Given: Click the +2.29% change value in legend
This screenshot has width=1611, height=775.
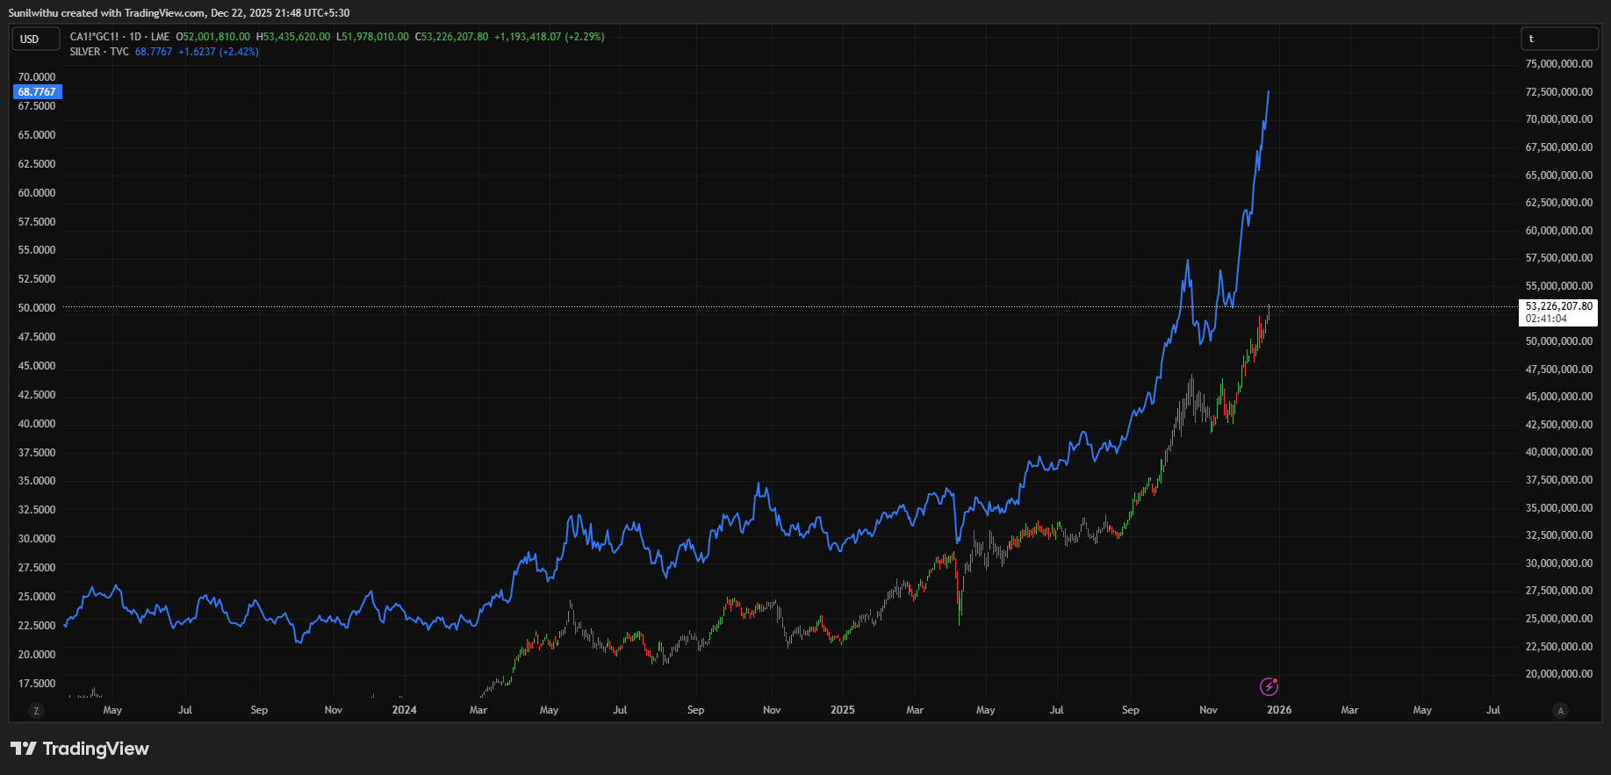Looking at the screenshot, I should 584,37.
